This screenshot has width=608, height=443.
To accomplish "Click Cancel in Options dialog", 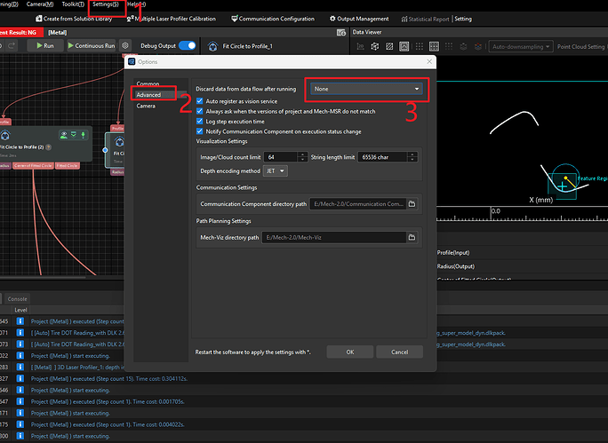I will tap(399, 352).
